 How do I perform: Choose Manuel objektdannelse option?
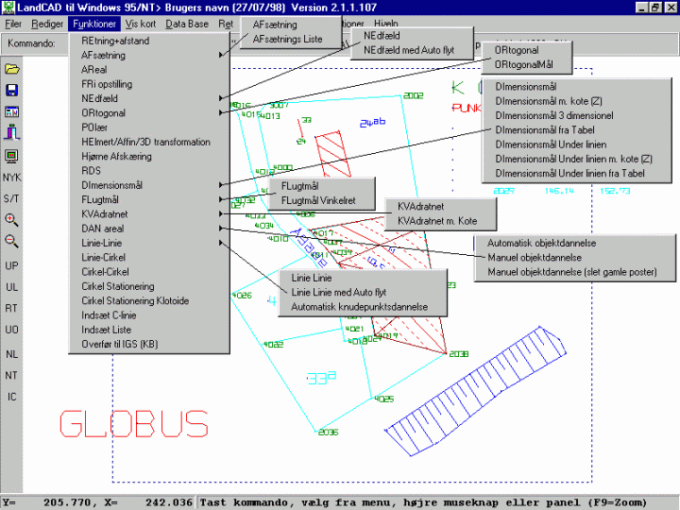[534, 257]
